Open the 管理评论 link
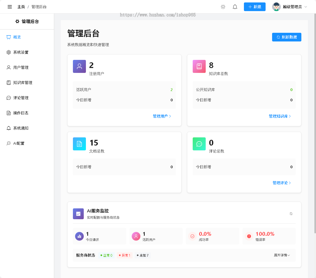 (282, 183)
